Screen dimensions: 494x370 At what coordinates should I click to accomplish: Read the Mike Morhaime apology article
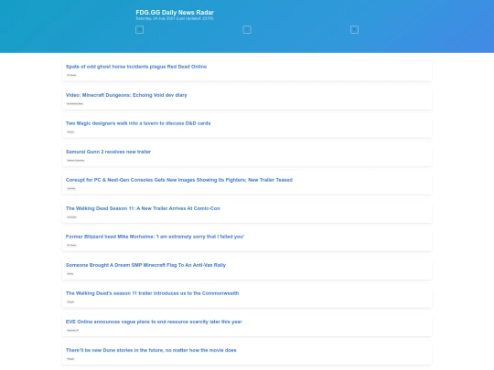(155, 237)
